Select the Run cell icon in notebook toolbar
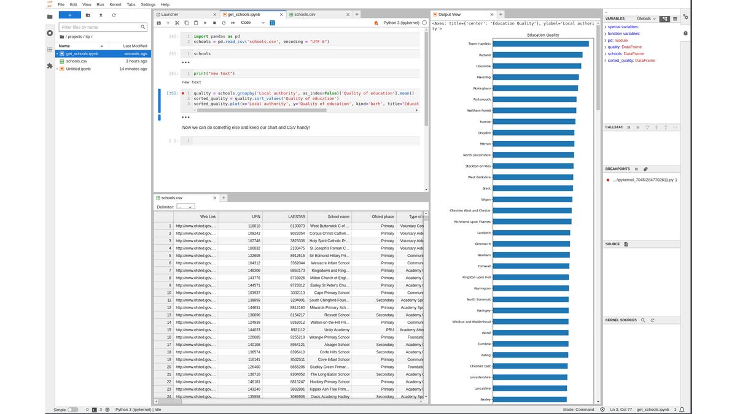 coord(205,23)
